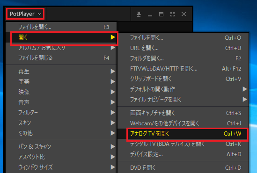Open デバイス設定... entry
Image resolution: width=257 pixels, height=173 pixels.
(x=183, y=154)
